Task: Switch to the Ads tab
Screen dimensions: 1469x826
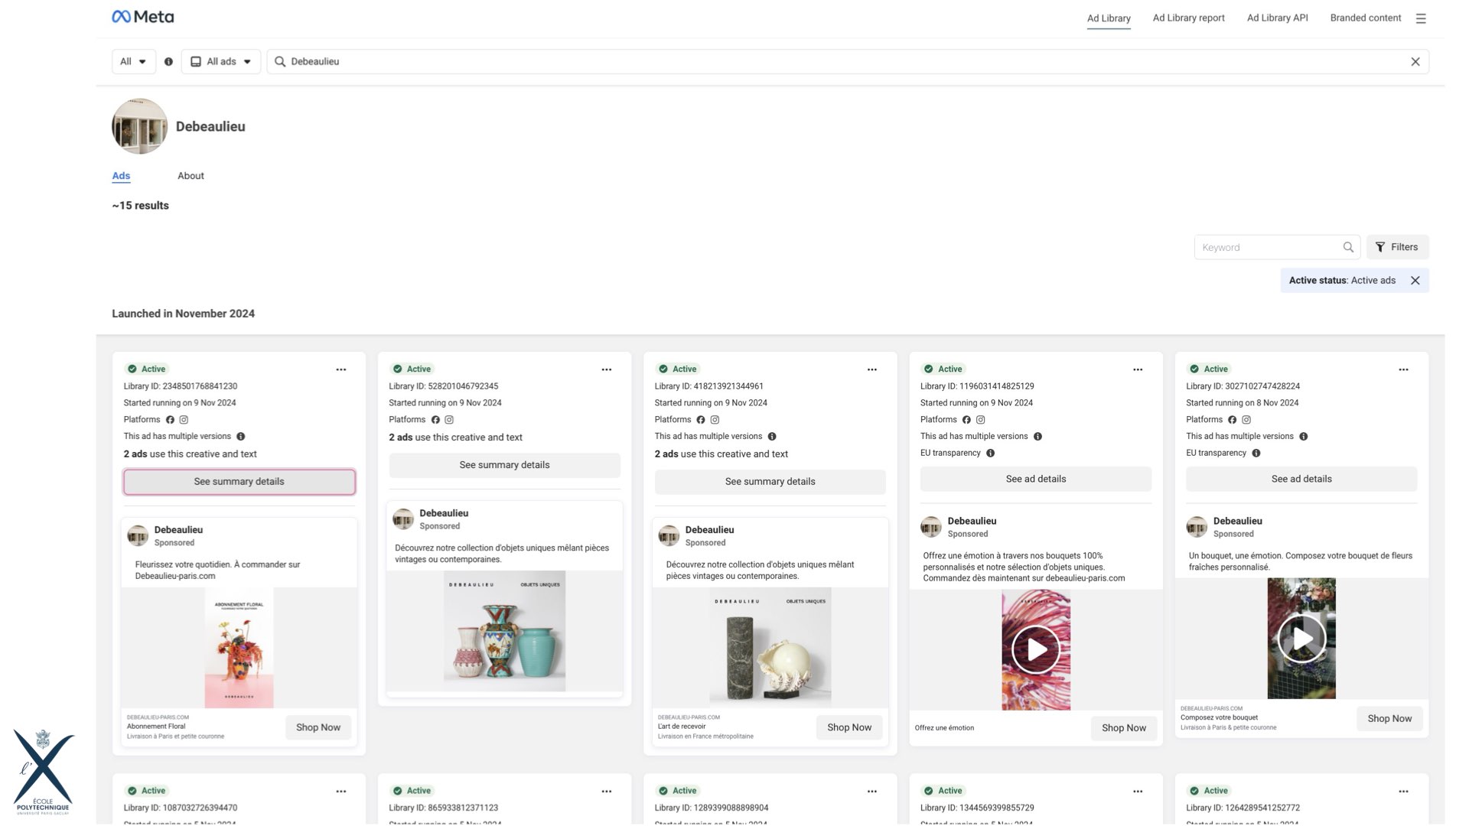Action: [x=121, y=176]
